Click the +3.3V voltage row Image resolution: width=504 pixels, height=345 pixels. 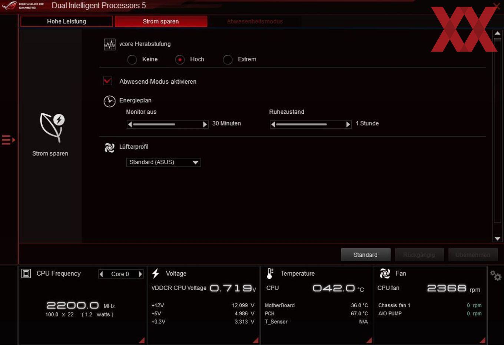[203, 322]
